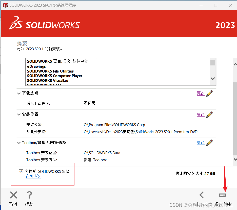The height and width of the screenshot is (210, 237).
Task: Click the Toolbox 安装方法 label
Action: point(42,160)
